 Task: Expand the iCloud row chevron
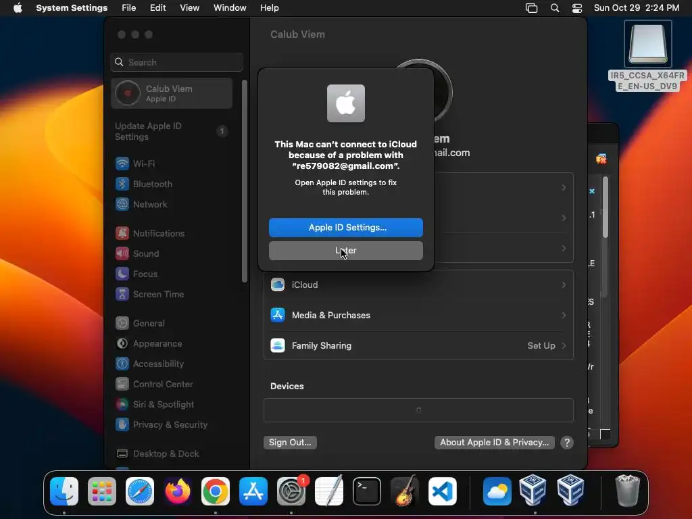click(564, 285)
